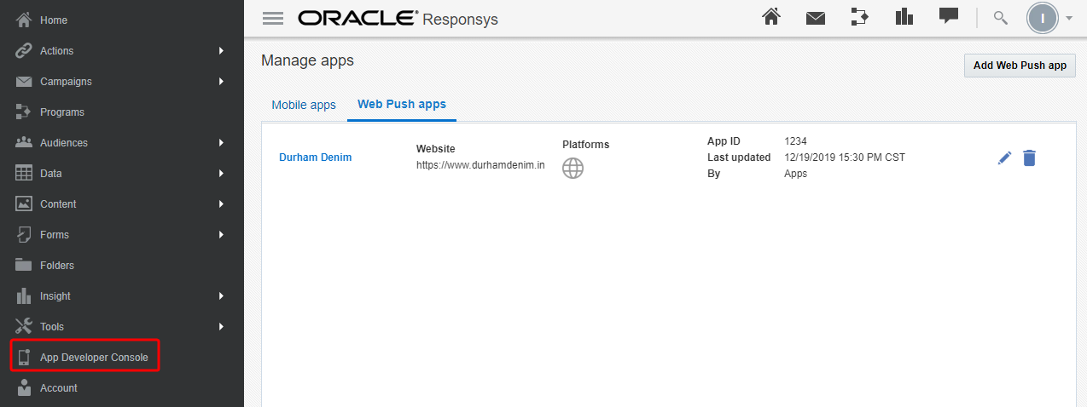Click the App Developer Console phone icon
1087x407 pixels.
[24, 357]
